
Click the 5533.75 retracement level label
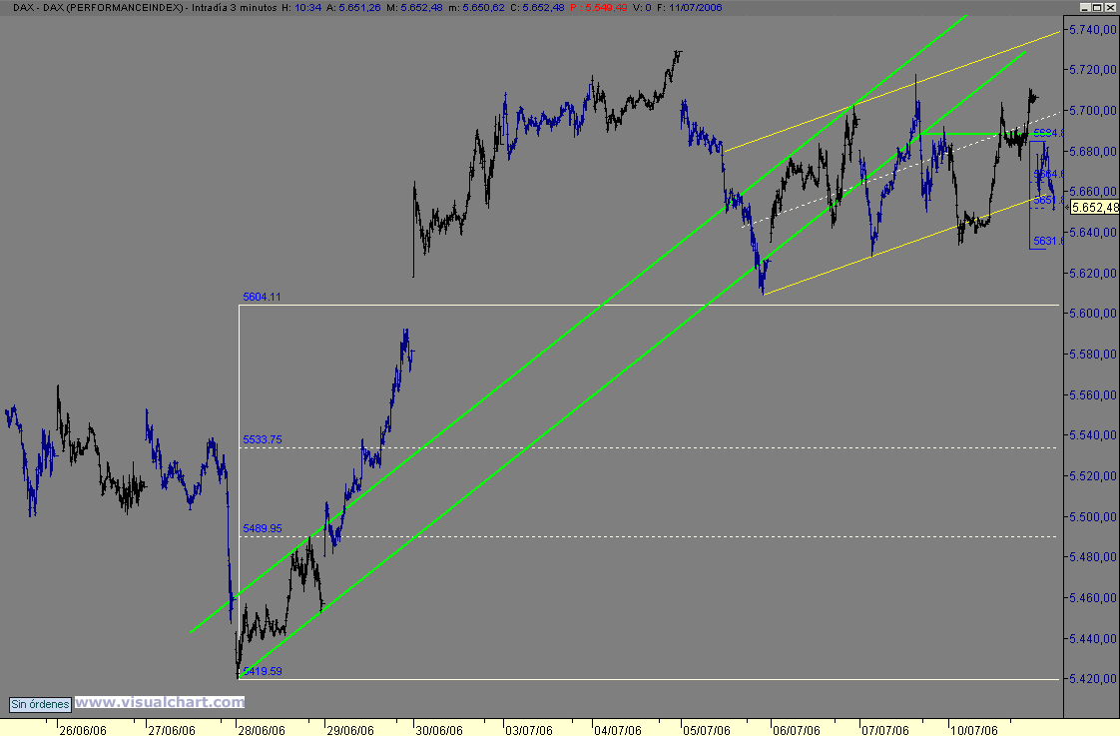point(263,439)
